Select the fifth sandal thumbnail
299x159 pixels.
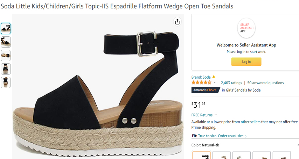6,82
